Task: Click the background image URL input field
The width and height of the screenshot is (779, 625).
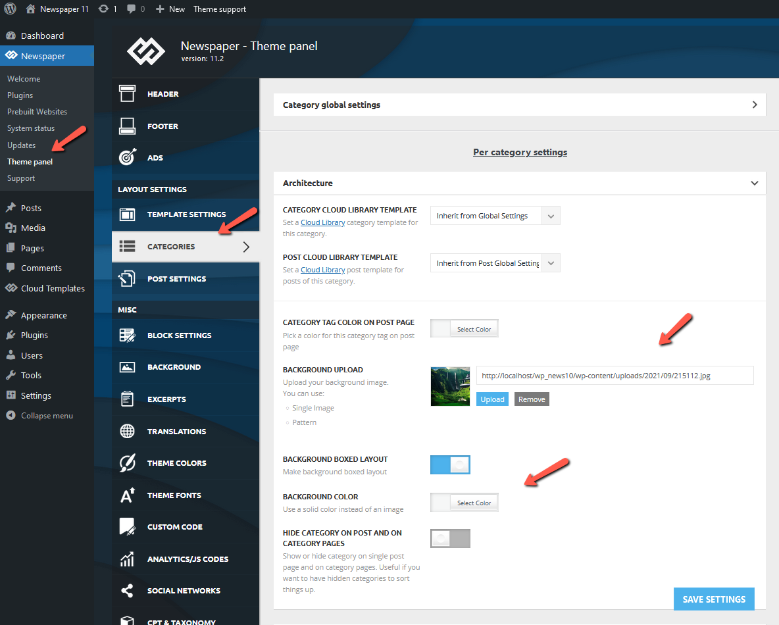Action: [615, 376]
